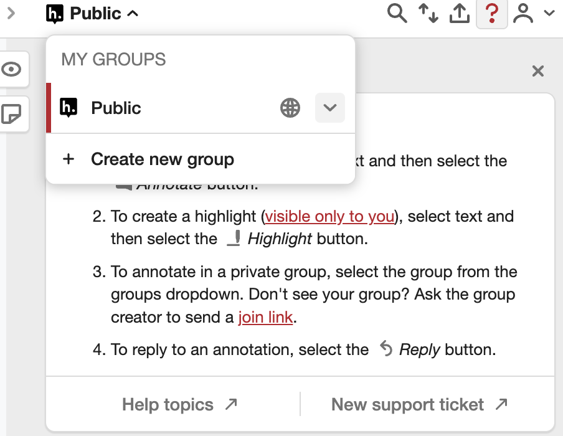This screenshot has height=436, width=563.
Task: Open the join link
Action: pos(265,317)
